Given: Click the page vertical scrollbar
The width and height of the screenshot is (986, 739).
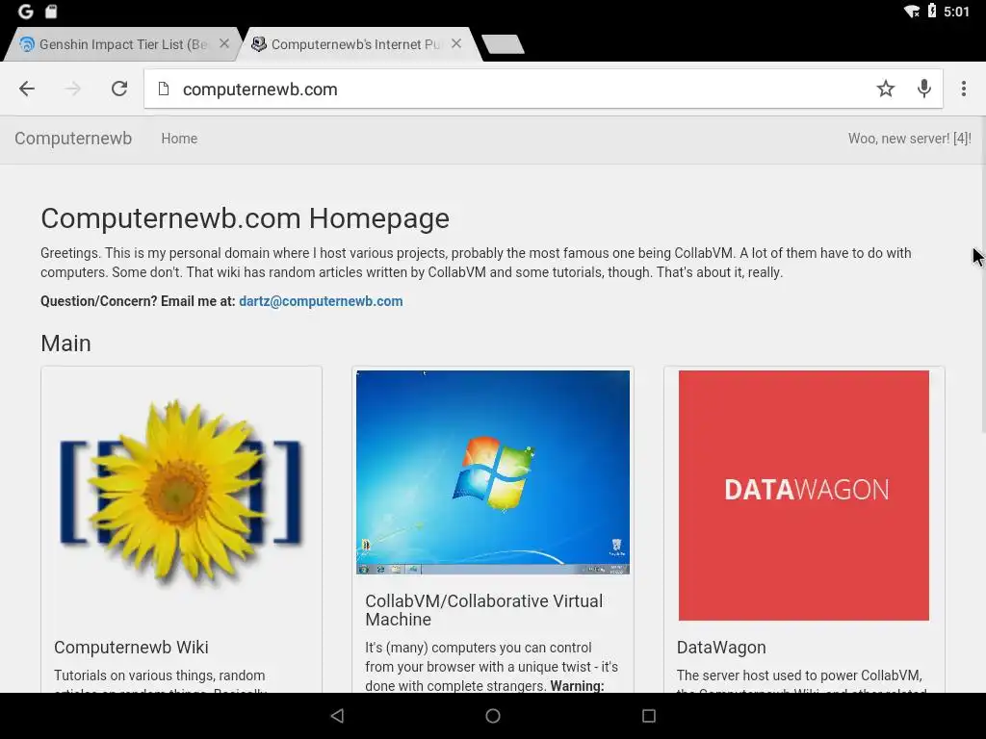Looking at the screenshot, I should pos(983,274).
